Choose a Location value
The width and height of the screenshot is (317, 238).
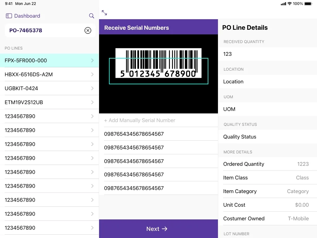coord(268,82)
